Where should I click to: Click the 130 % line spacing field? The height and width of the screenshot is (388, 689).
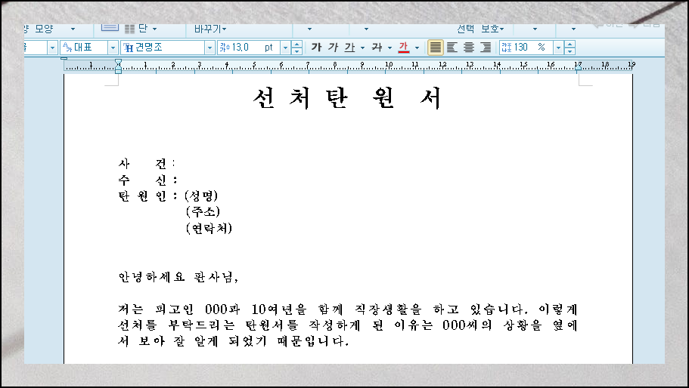526,48
